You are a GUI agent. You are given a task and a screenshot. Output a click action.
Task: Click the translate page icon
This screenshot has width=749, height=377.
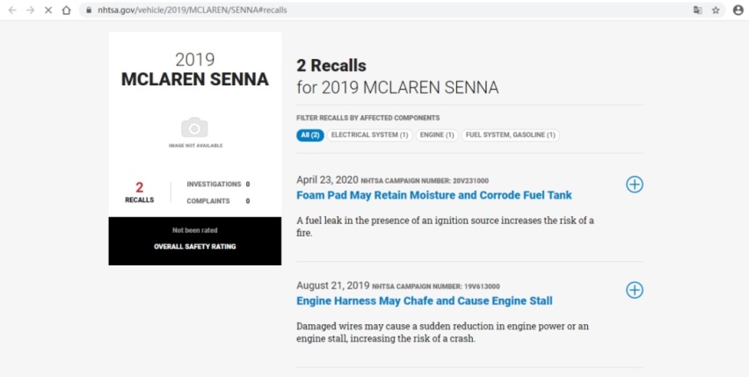(x=698, y=10)
